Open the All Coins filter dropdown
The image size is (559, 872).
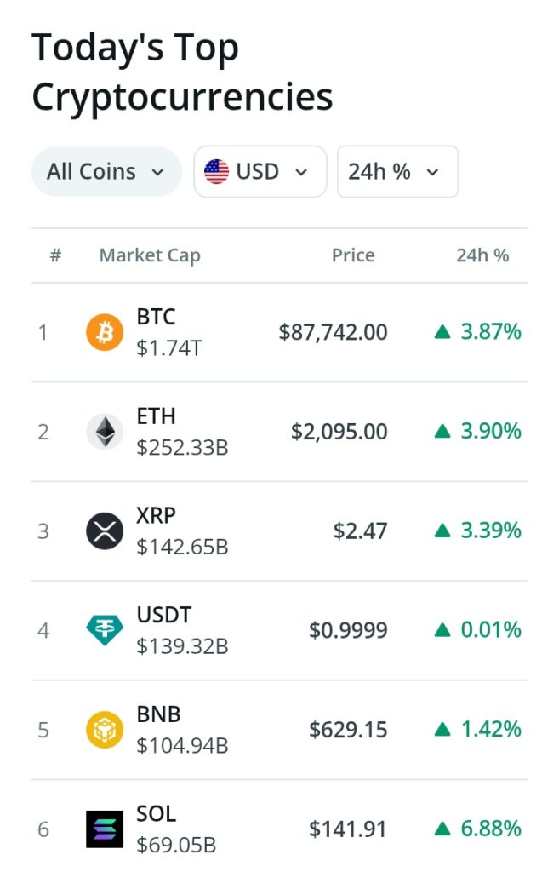coord(106,171)
